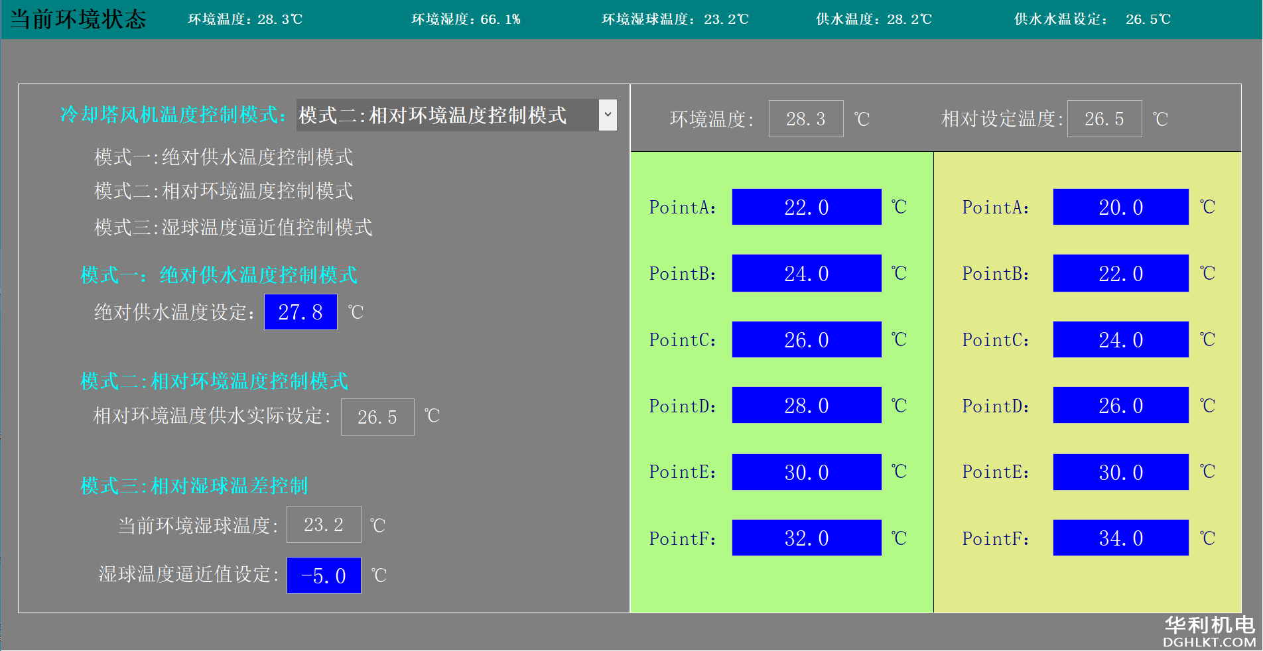The width and height of the screenshot is (1263, 651).
Task: Click the yellow panel PointF 34.0 field
Action: tap(1120, 538)
